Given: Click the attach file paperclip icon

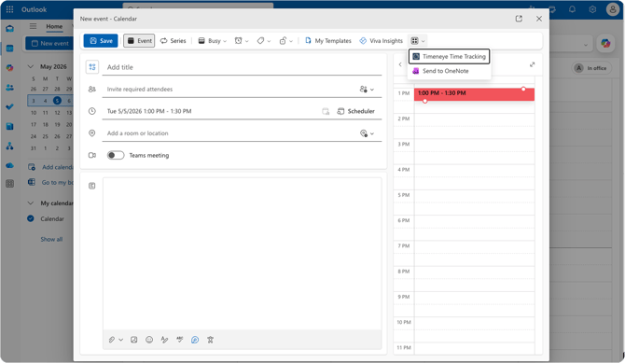Looking at the screenshot, I should tap(112, 340).
